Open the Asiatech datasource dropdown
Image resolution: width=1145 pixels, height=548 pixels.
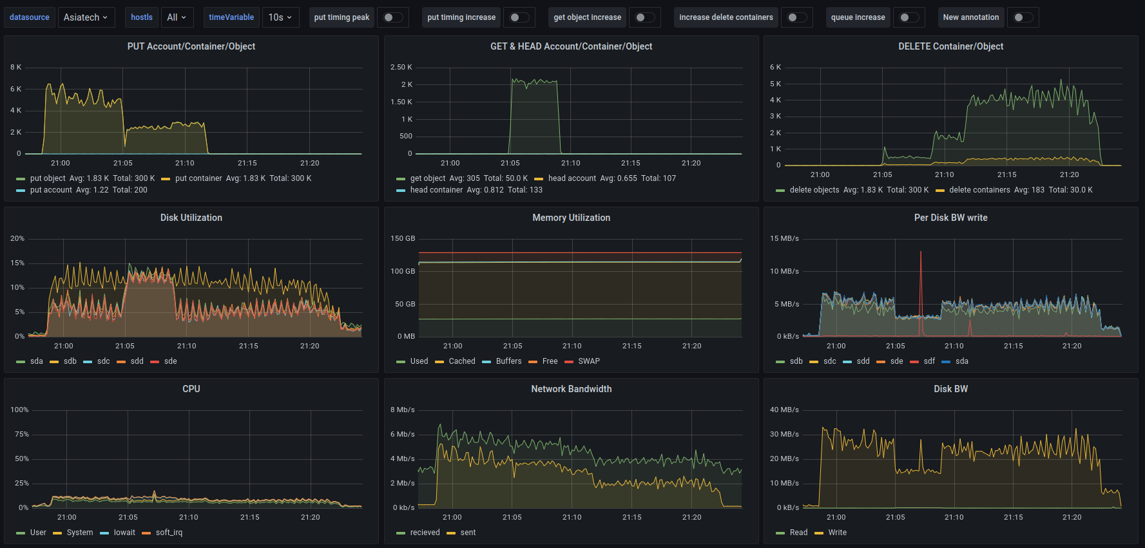(x=85, y=17)
